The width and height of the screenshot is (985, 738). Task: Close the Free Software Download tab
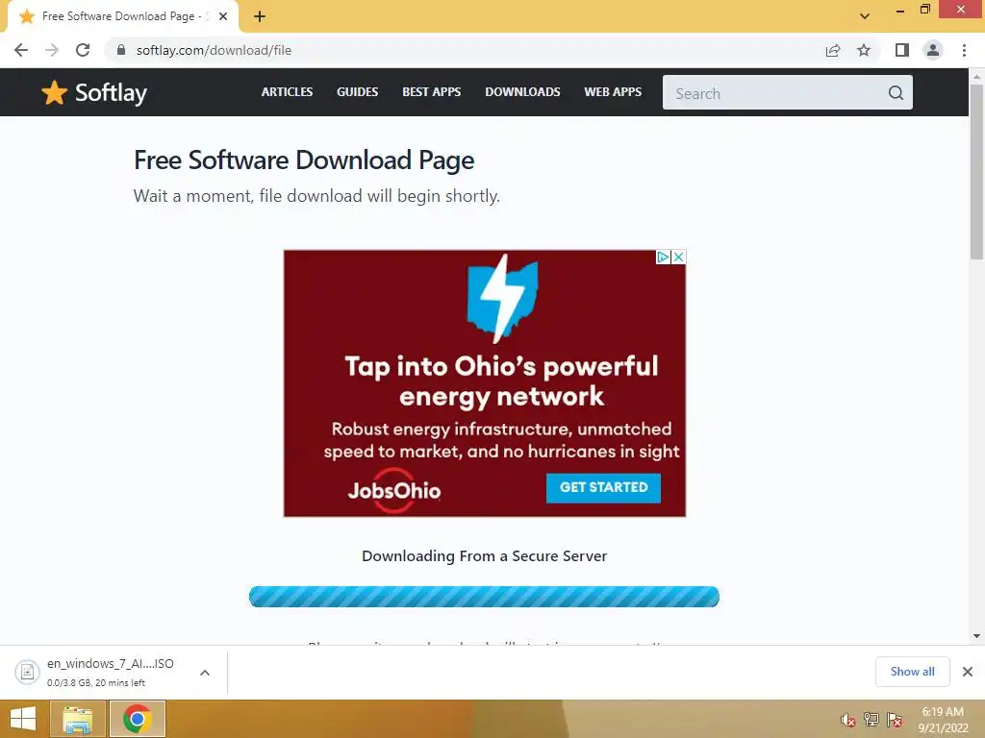223,16
